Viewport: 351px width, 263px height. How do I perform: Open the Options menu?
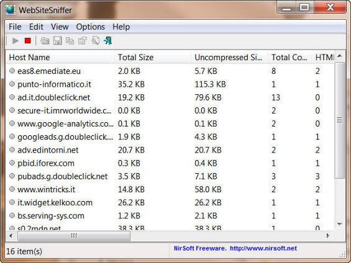(91, 27)
